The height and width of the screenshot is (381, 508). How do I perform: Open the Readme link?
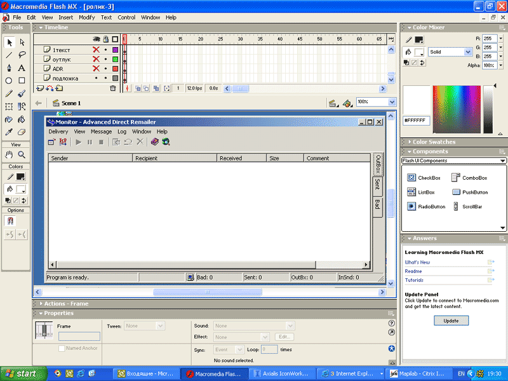(413, 272)
